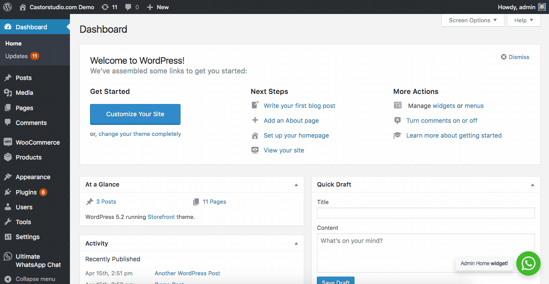Click the New content button in admin bar
The width and height of the screenshot is (549, 284).
point(158,7)
